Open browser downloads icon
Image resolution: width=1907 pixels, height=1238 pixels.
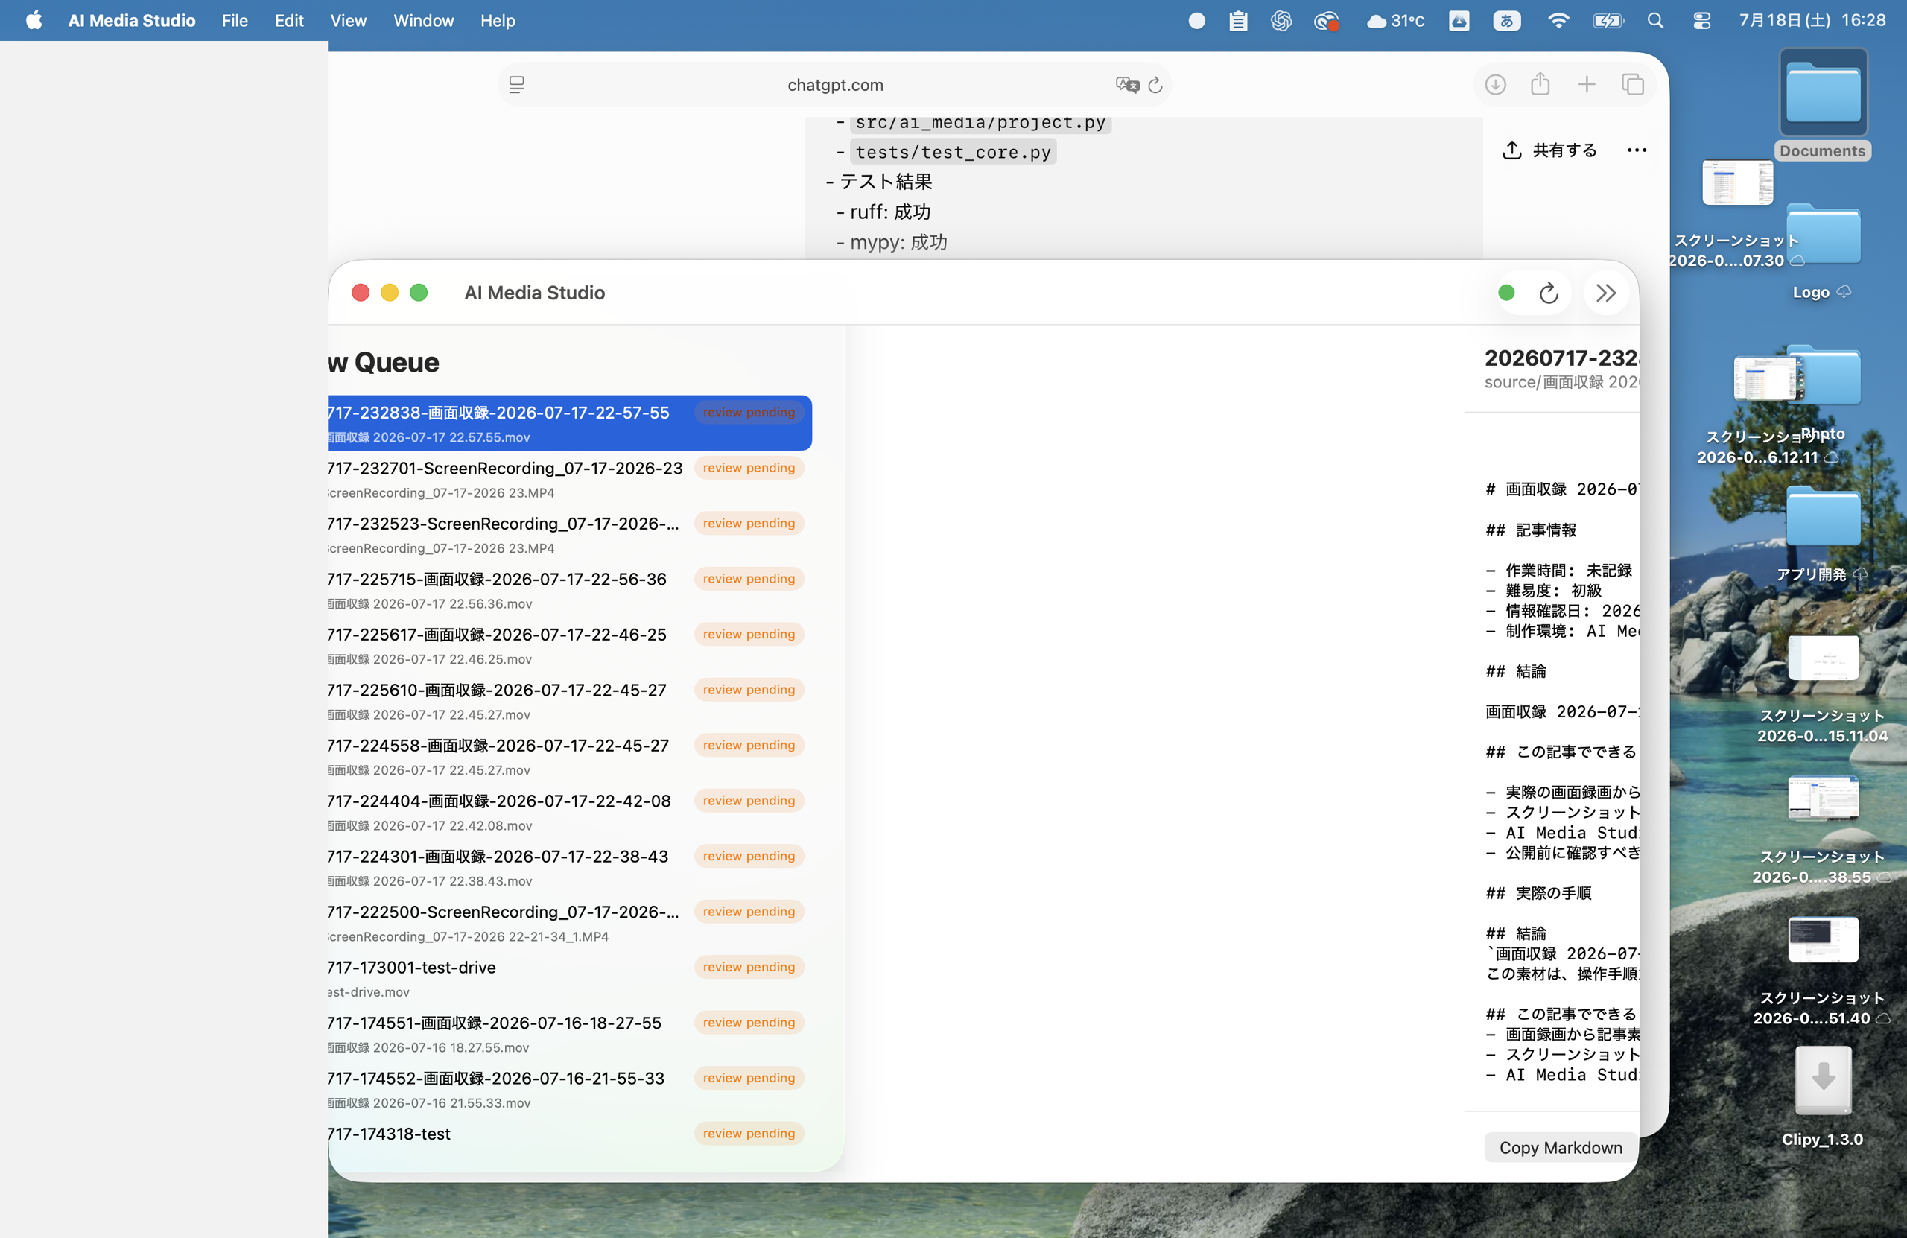[x=1495, y=84]
